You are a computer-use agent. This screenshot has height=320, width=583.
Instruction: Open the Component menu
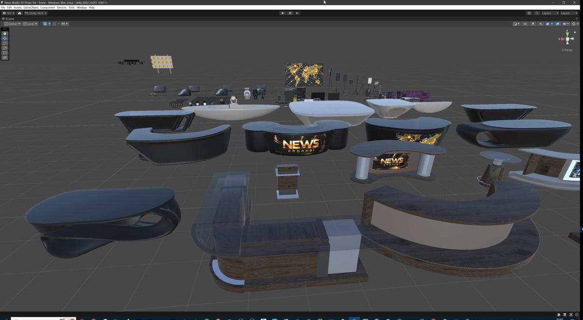48,8
